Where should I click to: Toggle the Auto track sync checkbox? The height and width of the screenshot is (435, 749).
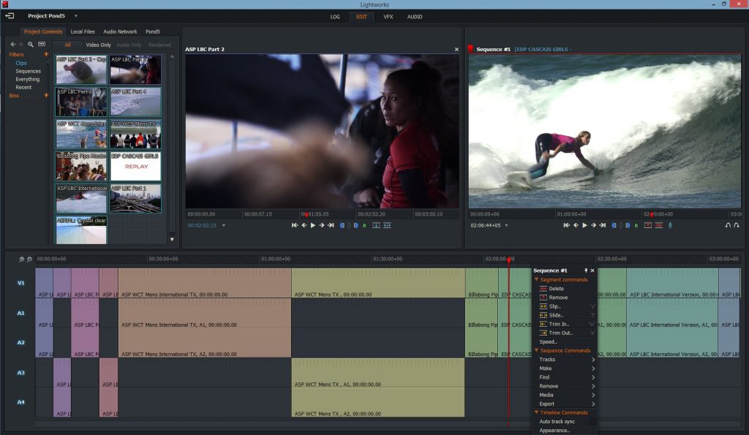593,422
